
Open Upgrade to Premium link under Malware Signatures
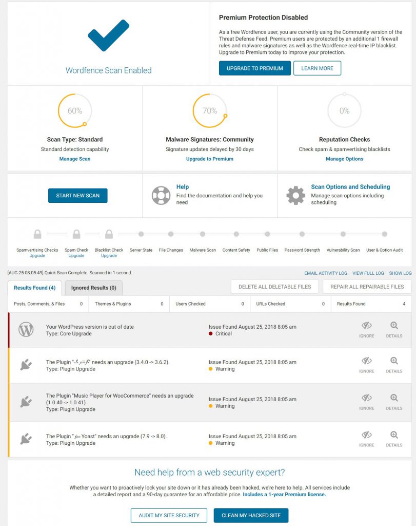210,159
